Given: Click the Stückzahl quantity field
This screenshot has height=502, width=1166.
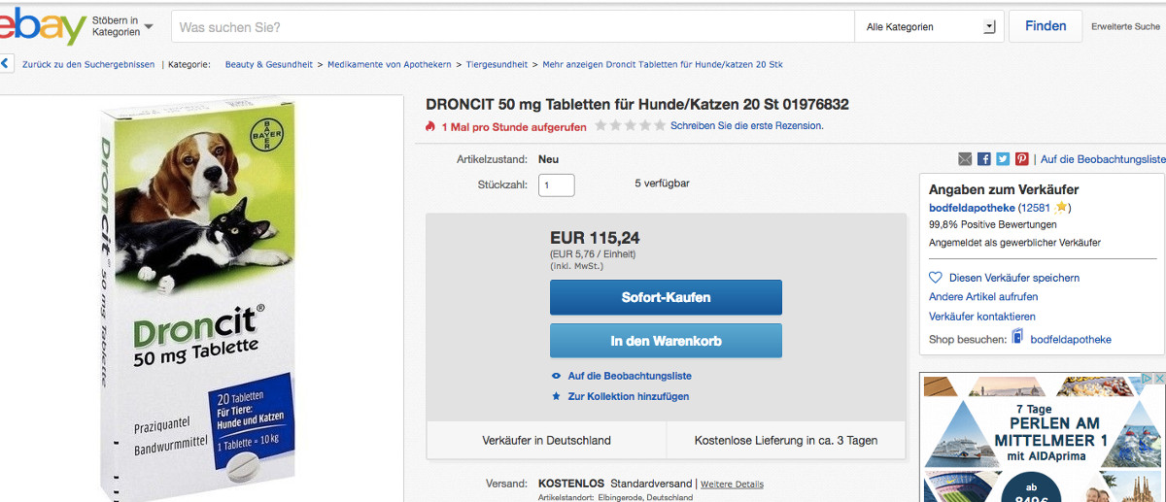Looking at the screenshot, I should [556, 184].
